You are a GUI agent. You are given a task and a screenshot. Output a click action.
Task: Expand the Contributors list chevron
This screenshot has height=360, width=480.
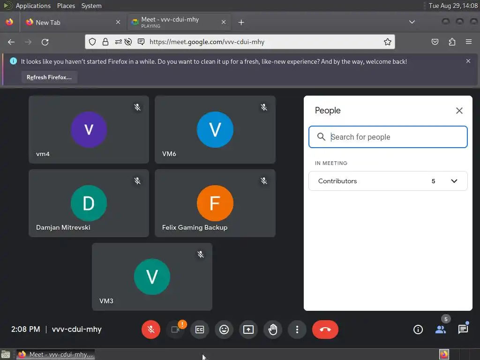454,181
